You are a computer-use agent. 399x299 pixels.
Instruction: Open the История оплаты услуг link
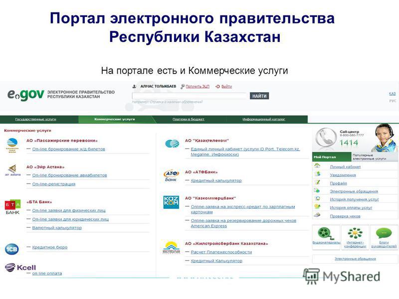[x=351, y=207]
